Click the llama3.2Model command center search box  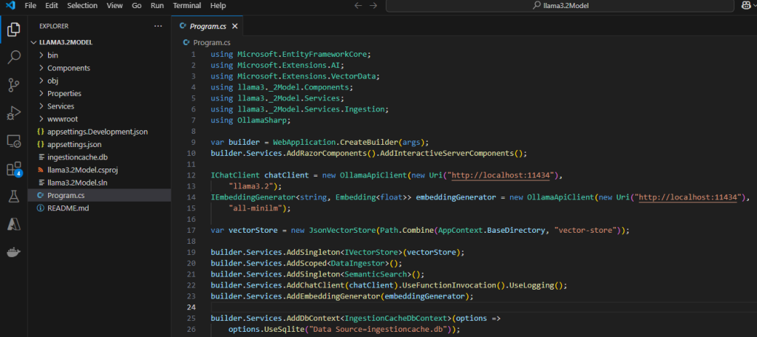click(560, 6)
